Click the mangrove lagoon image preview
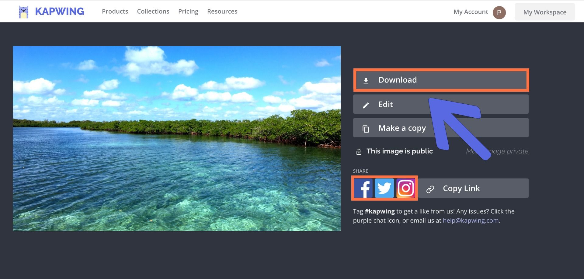Viewport: 584px width, 279px height. [x=176, y=138]
